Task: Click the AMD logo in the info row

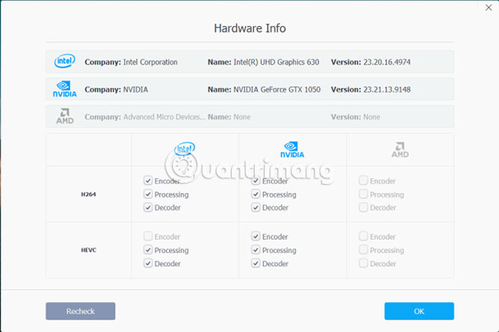Action: [65, 116]
